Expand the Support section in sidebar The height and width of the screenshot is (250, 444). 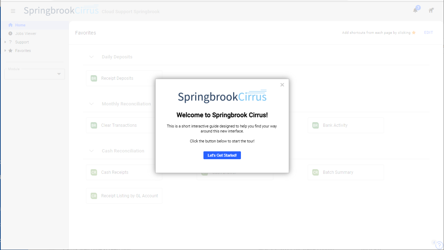(x=5, y=42)
